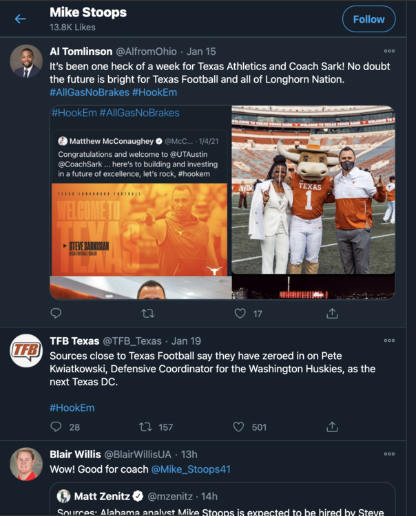The image size is (416, 516).
Task: Open TFB Texas avatar
Action: [26, 351]
